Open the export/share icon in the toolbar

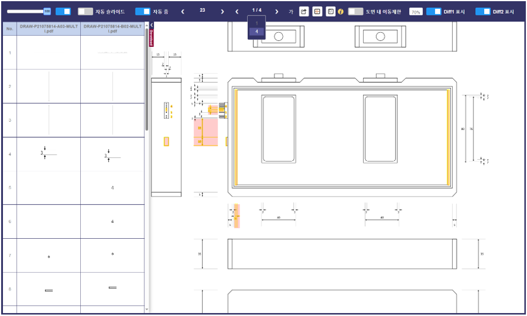point(304,11)
